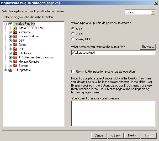Click the Altera SOPC Builder document icon
This screenshot has width=159, height=141.
tap(15, 28)
